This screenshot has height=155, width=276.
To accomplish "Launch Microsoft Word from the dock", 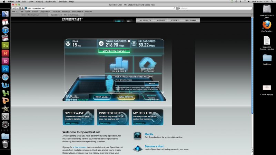I will pos(5,85).
